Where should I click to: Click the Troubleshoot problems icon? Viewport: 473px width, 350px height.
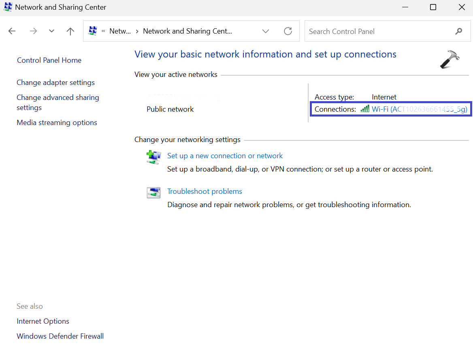coord(153,193)
